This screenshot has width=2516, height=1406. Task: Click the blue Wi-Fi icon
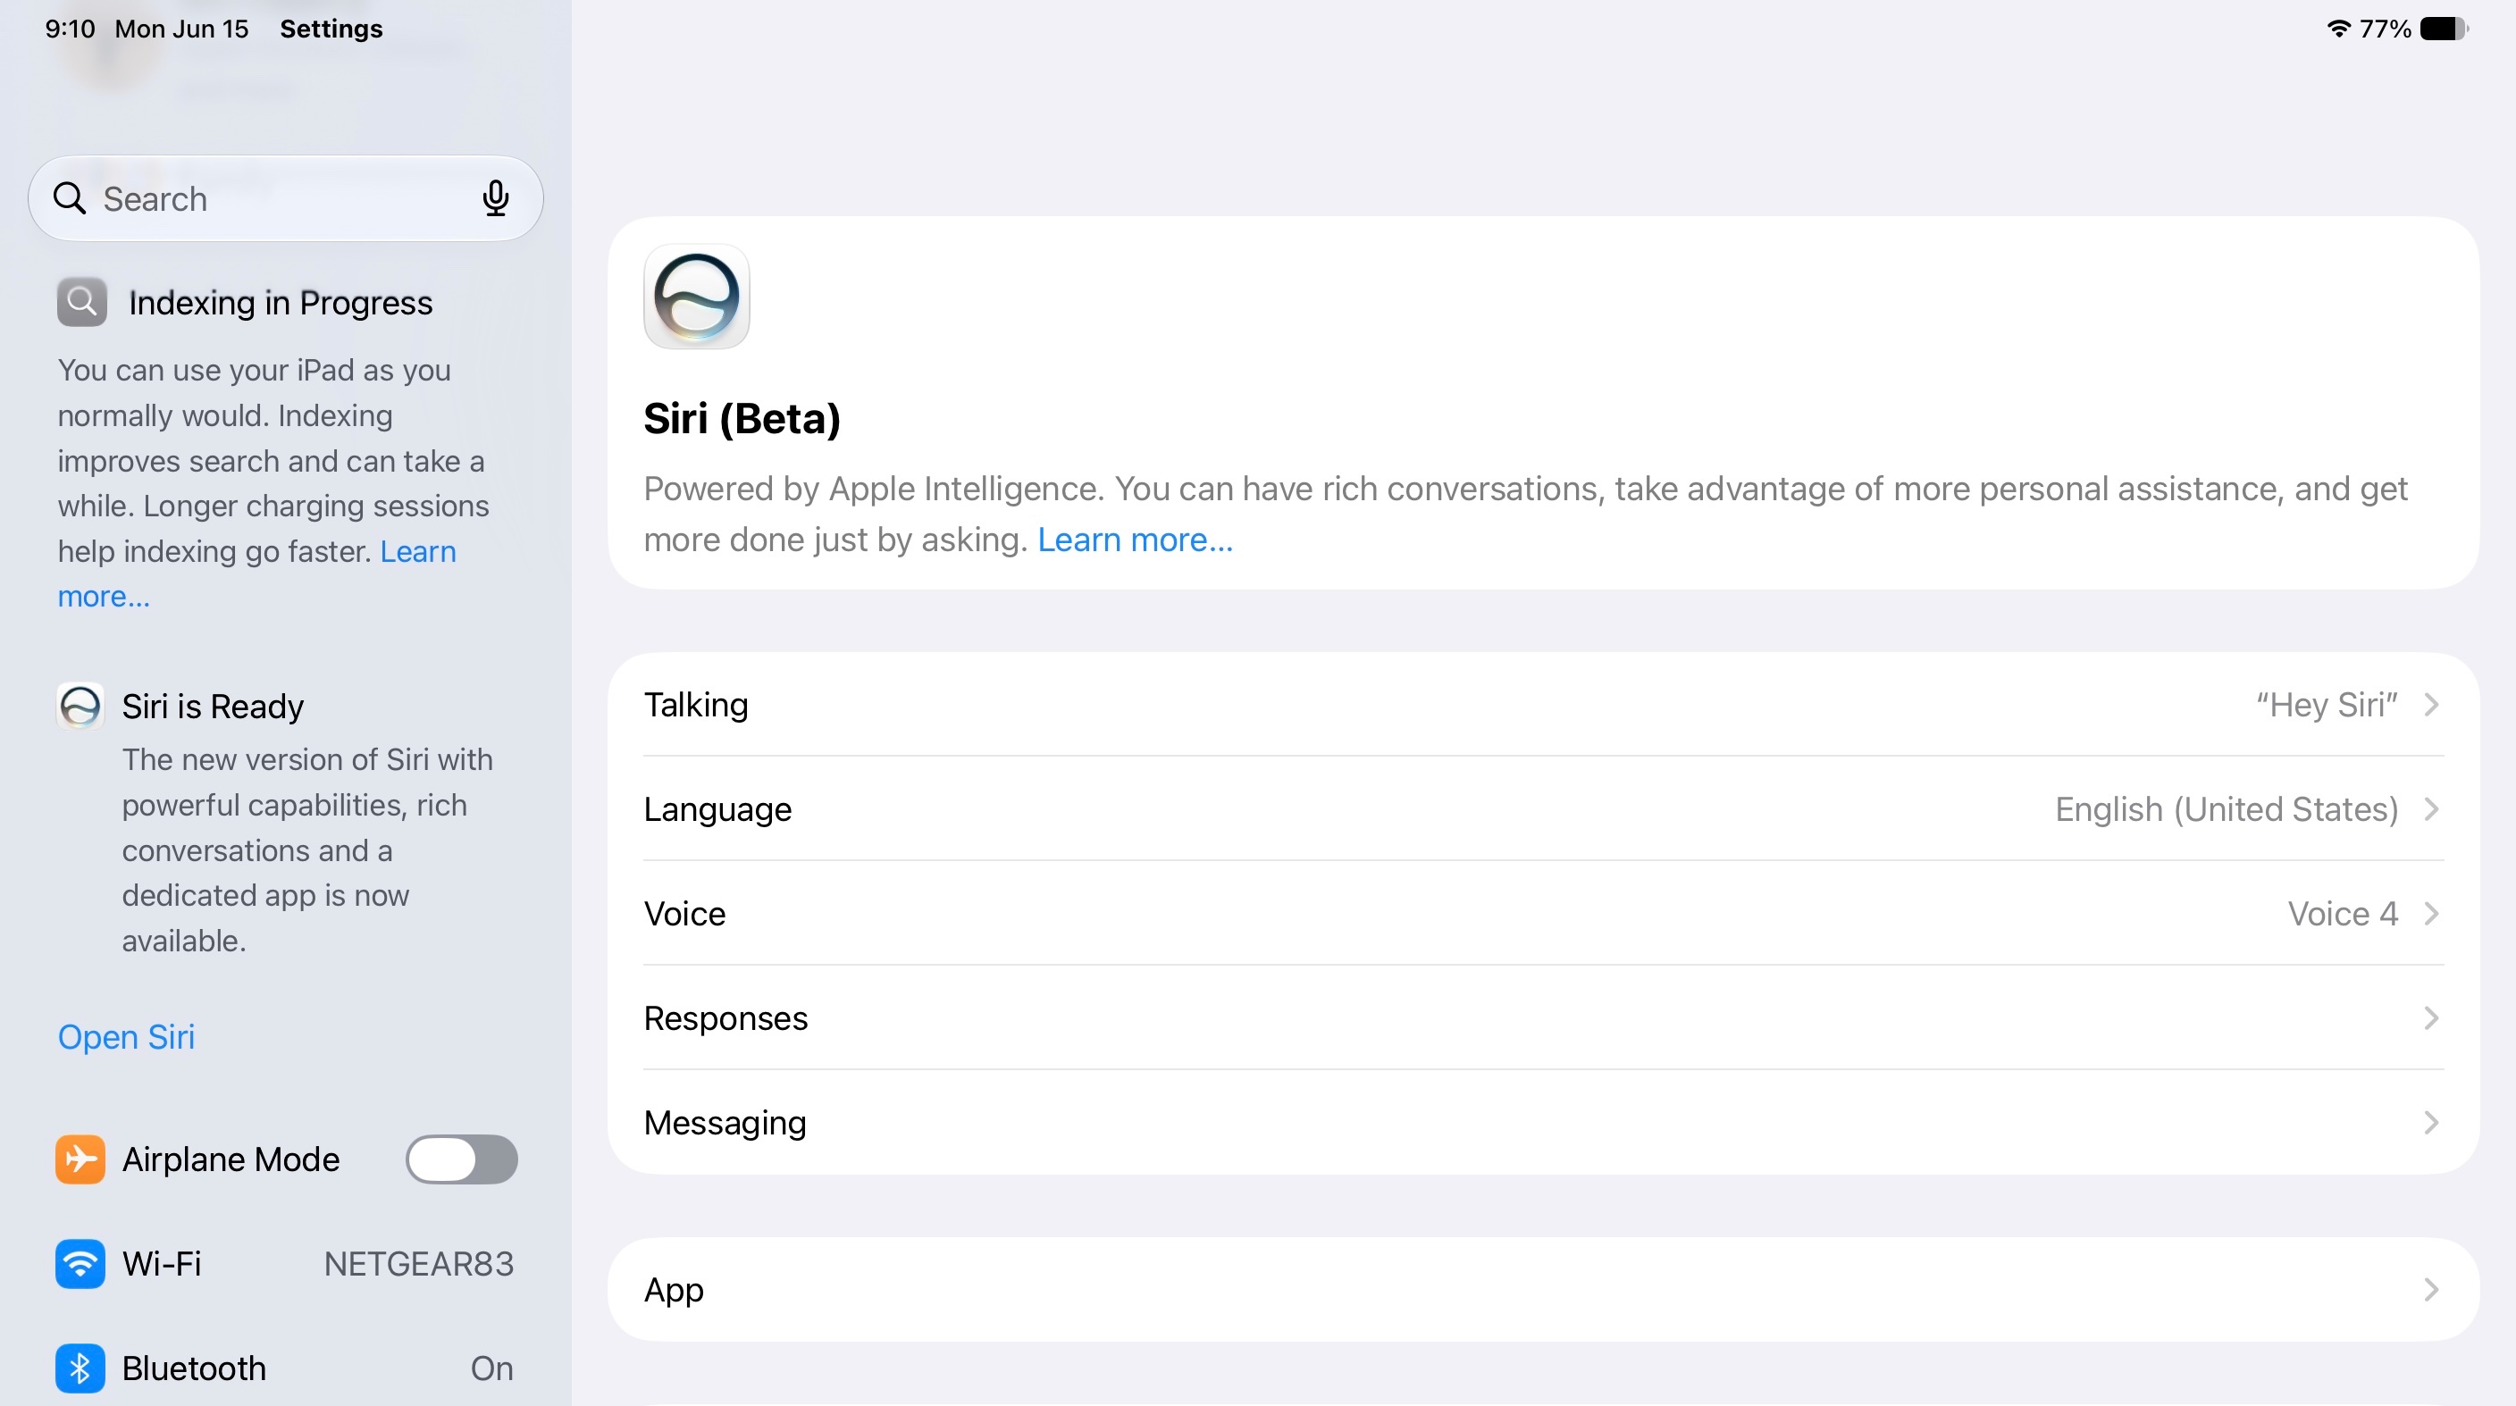[x=80, y=1263]
